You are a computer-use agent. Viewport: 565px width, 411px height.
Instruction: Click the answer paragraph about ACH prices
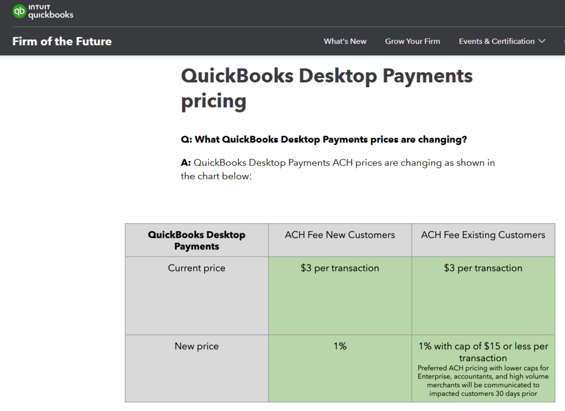click(x=338, y=169)
